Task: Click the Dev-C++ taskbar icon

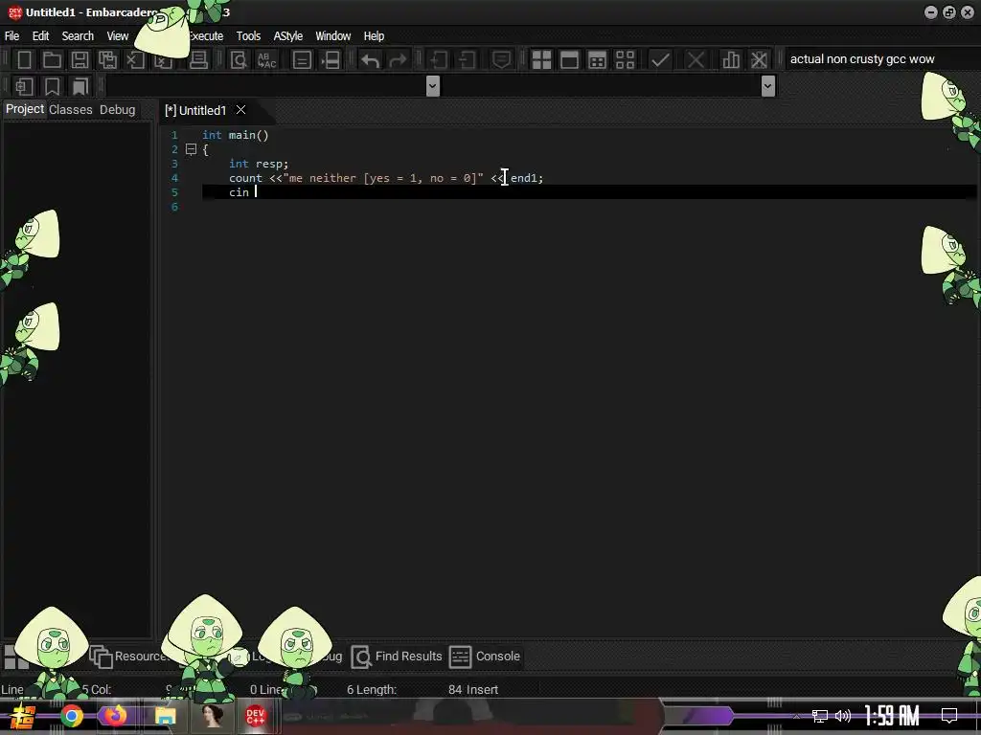Action: click(255, 716)
